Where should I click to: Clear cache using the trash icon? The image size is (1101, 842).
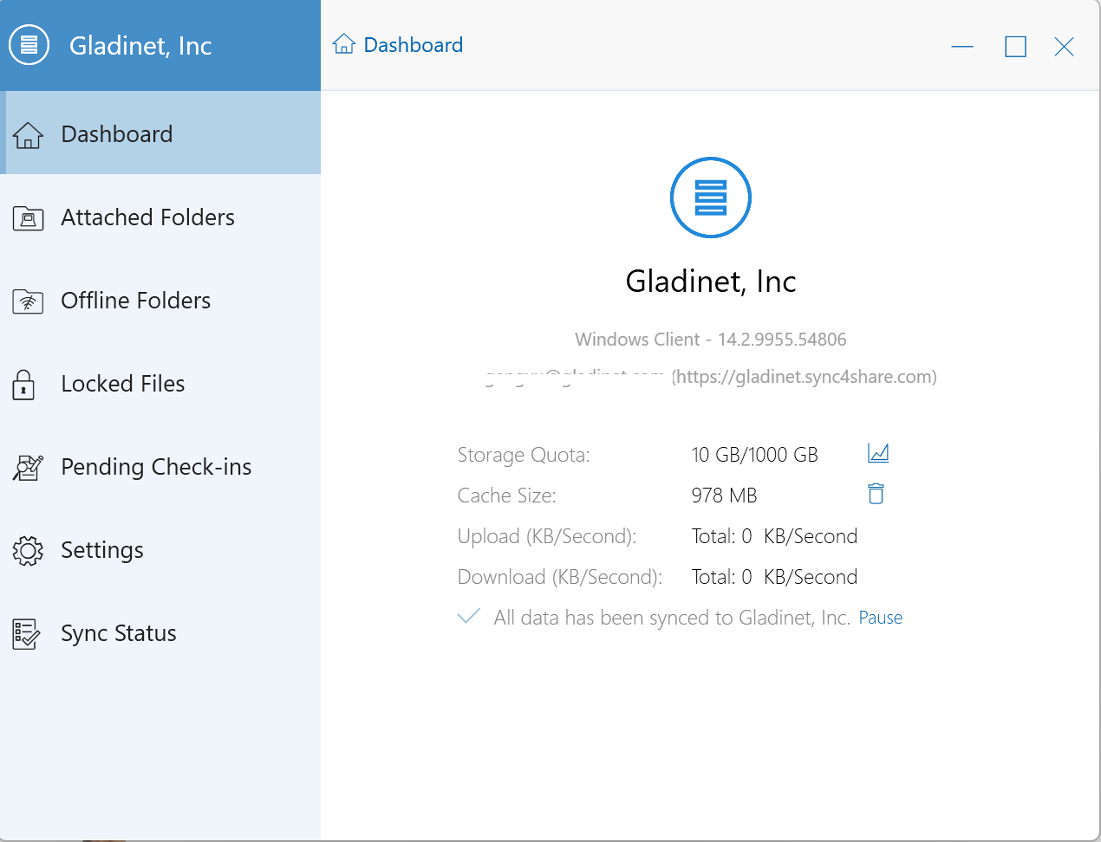point(876,494)
